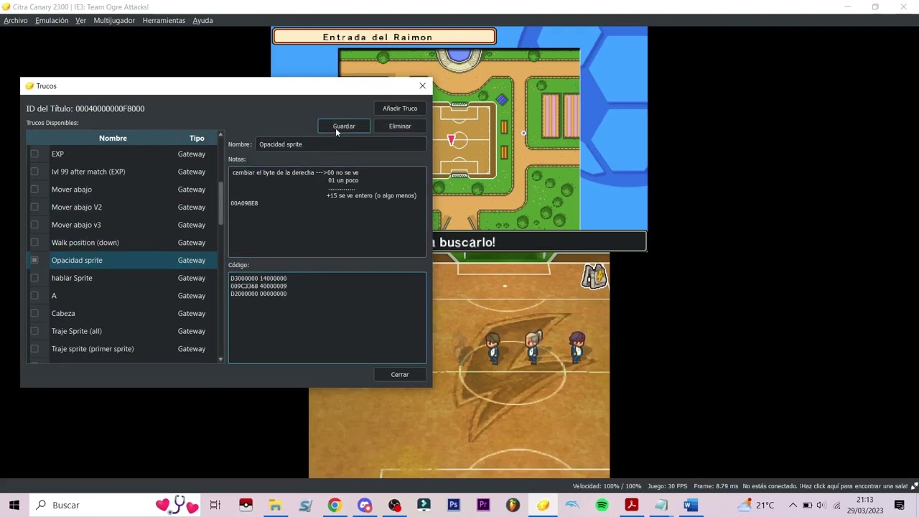Click inside the Notas text area
This screenshot has width=919, height=517.
click(327, 211)
